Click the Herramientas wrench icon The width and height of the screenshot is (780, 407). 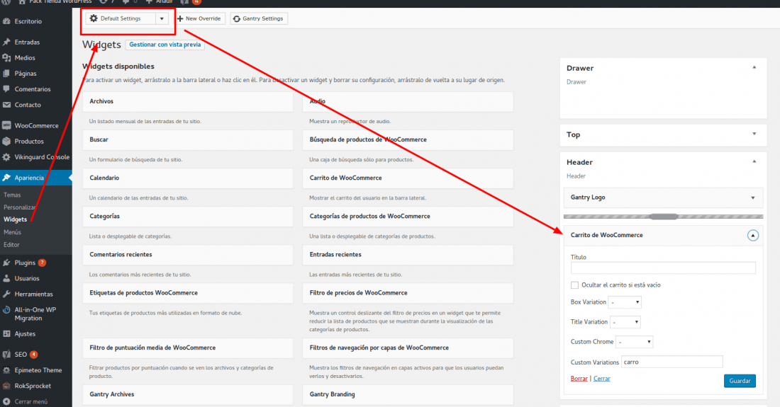click(6, 294)
